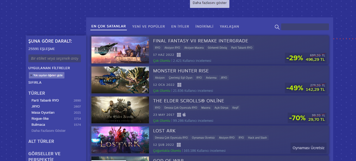Filter by Rogue-like genre
356x161 pixels.
[40, 119]
